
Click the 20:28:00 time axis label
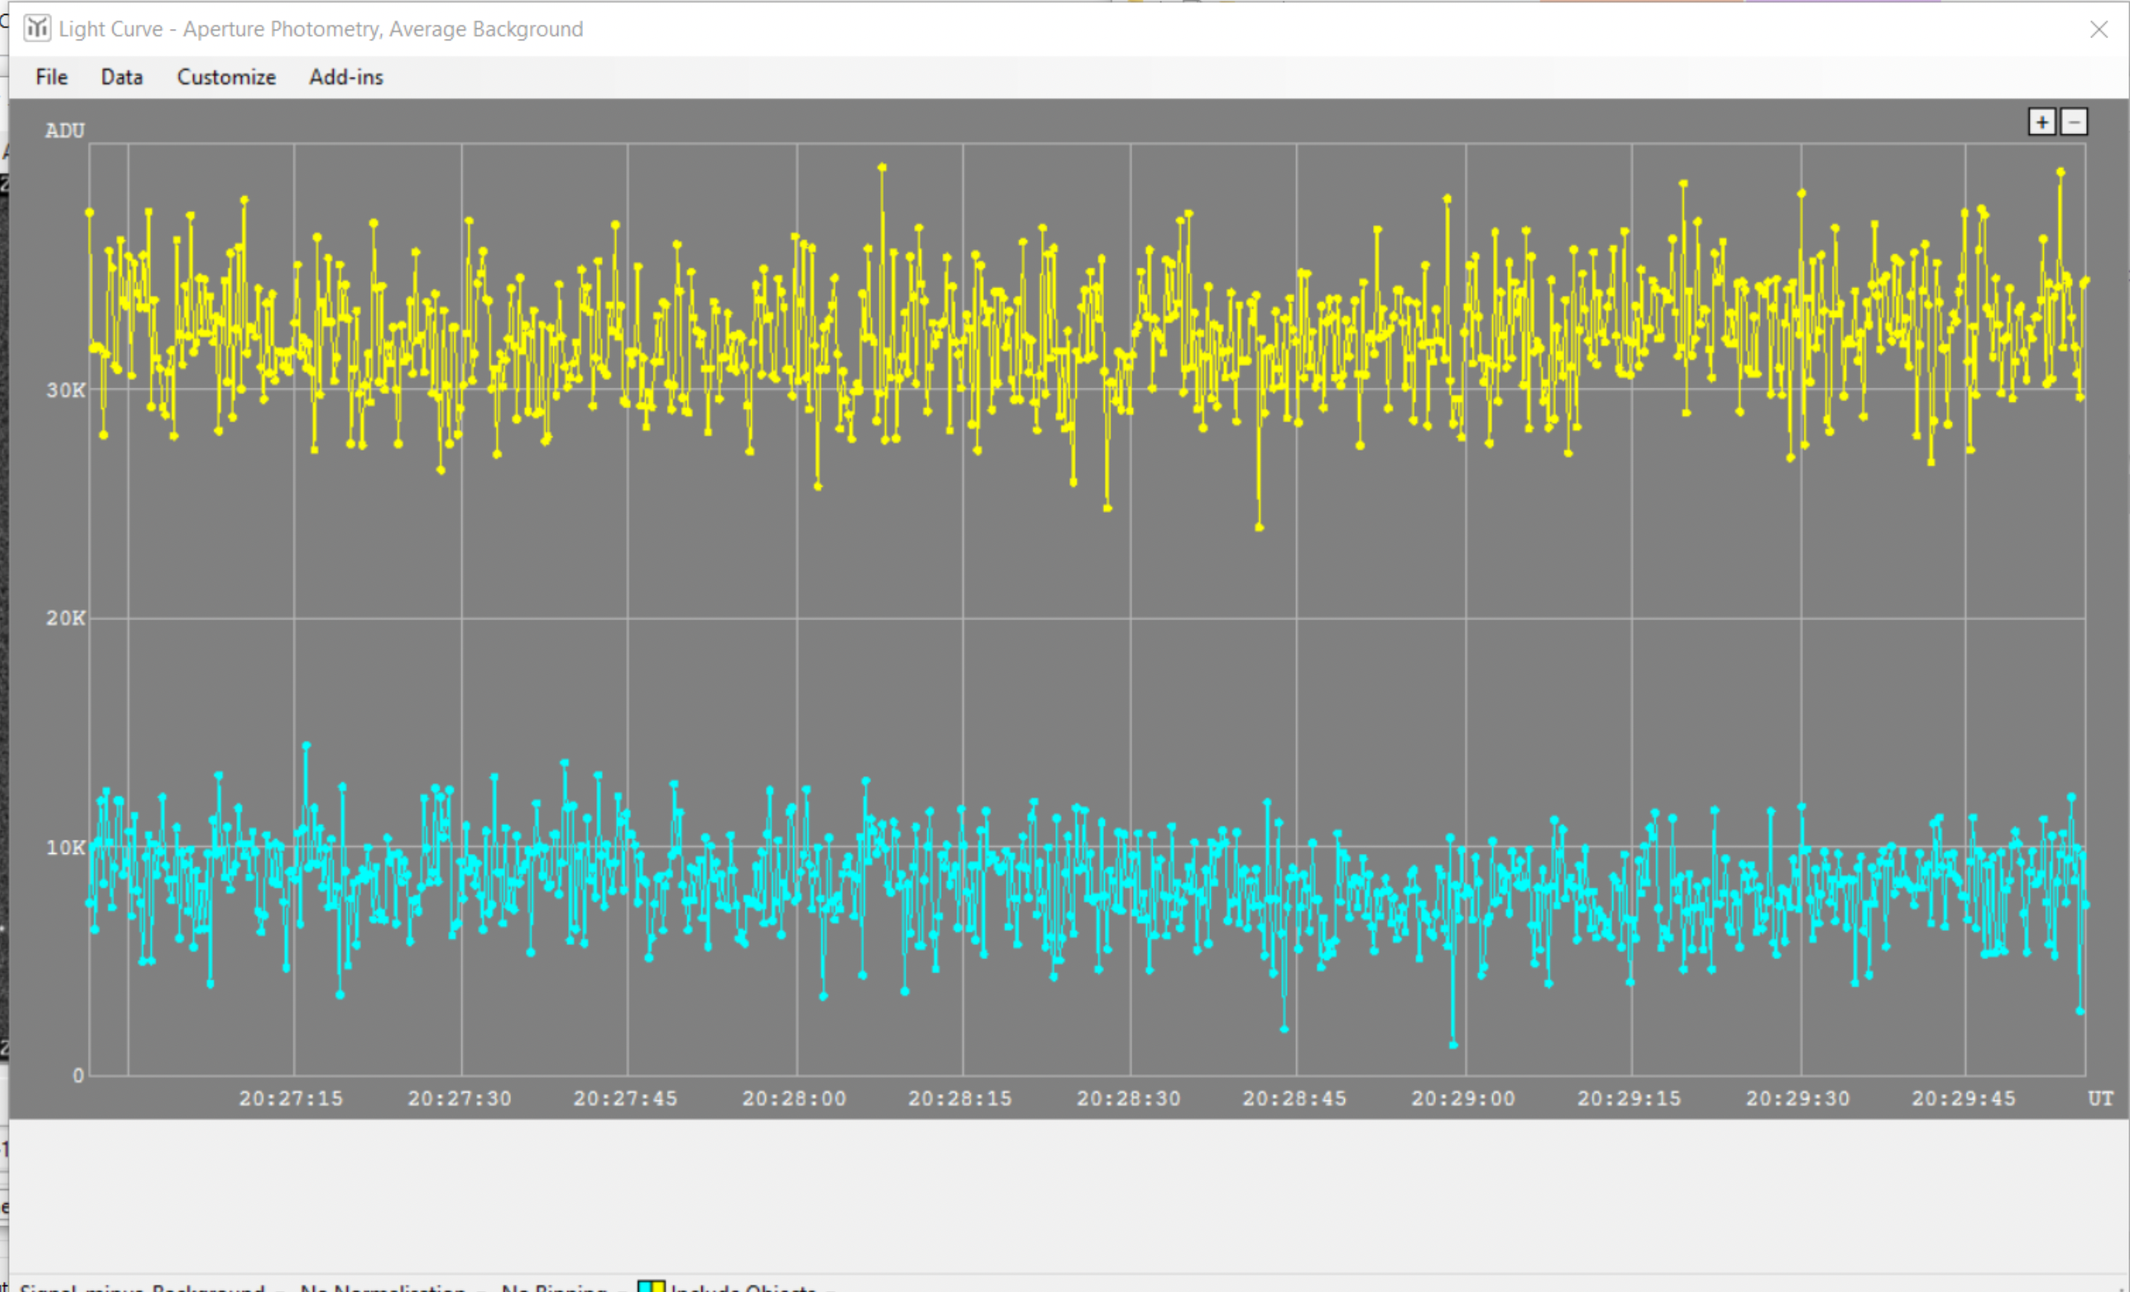[793, 1098]
